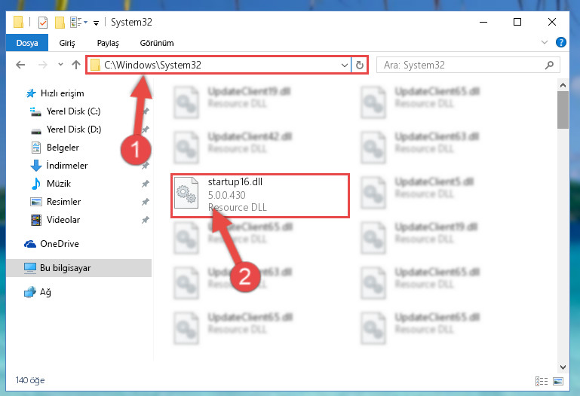Click the Back navigation arrow
Viewport: 580px width, 396px height.
pyautogui.click(x=20, y=65)
